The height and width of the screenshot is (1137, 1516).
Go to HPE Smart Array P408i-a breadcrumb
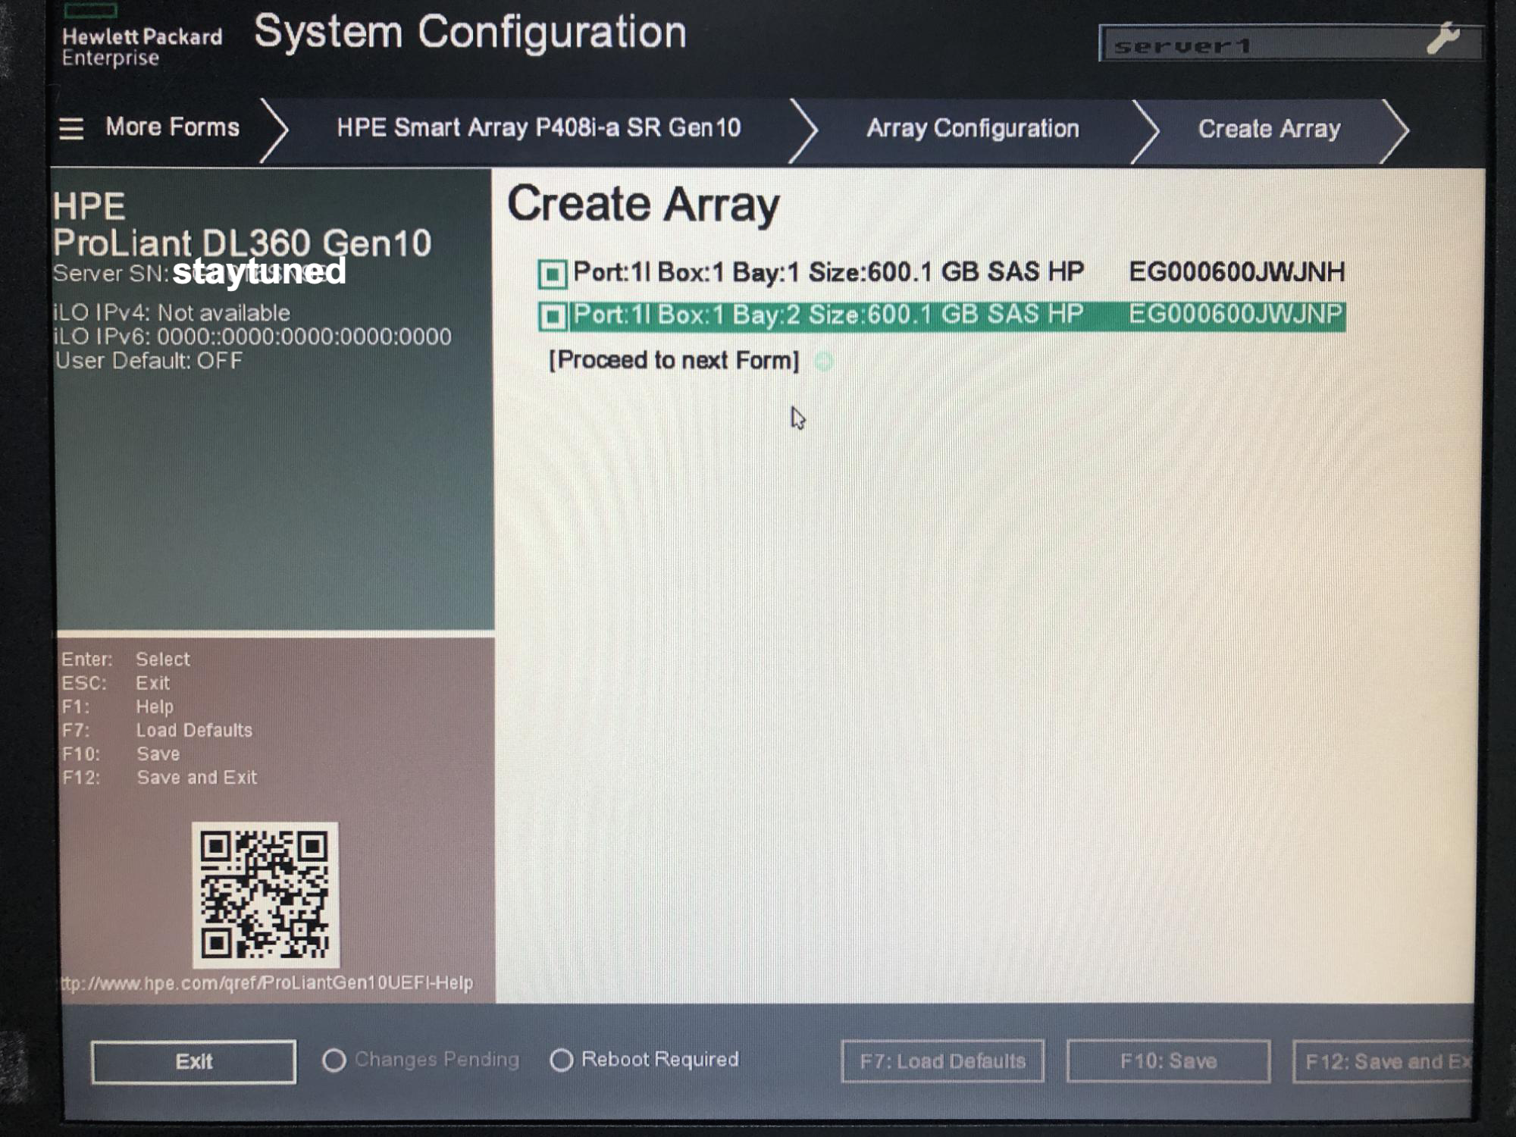point(538,128)
